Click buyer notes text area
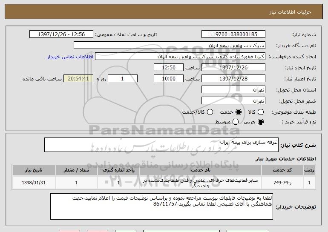The height and width of the screenshot is (232, 328). 161,206
